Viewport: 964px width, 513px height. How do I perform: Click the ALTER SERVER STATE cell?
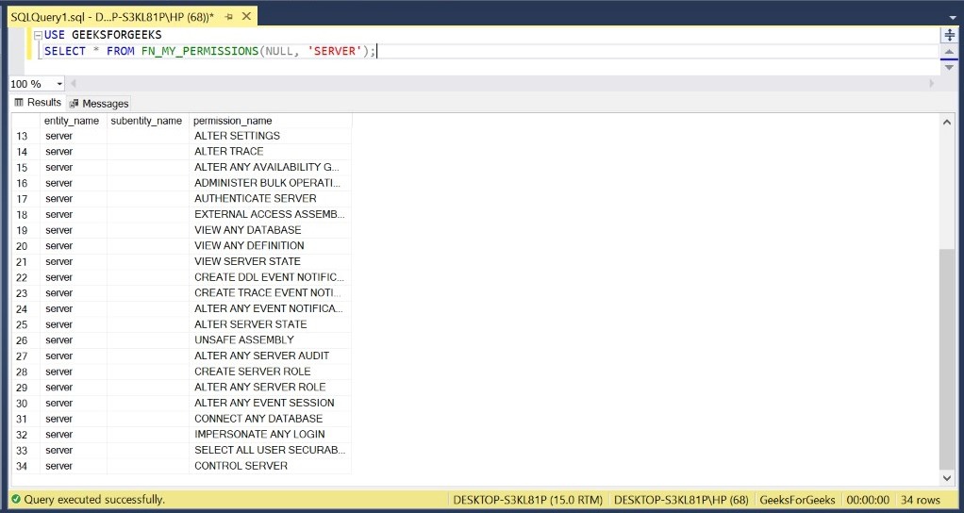pyautogui.click(x=271, y=324)
